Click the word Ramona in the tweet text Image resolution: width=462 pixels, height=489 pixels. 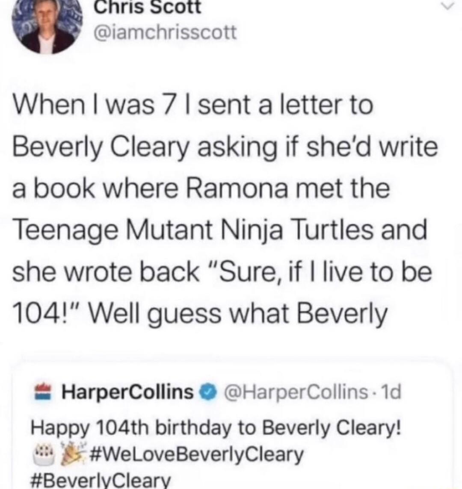(x=239, y=187)
